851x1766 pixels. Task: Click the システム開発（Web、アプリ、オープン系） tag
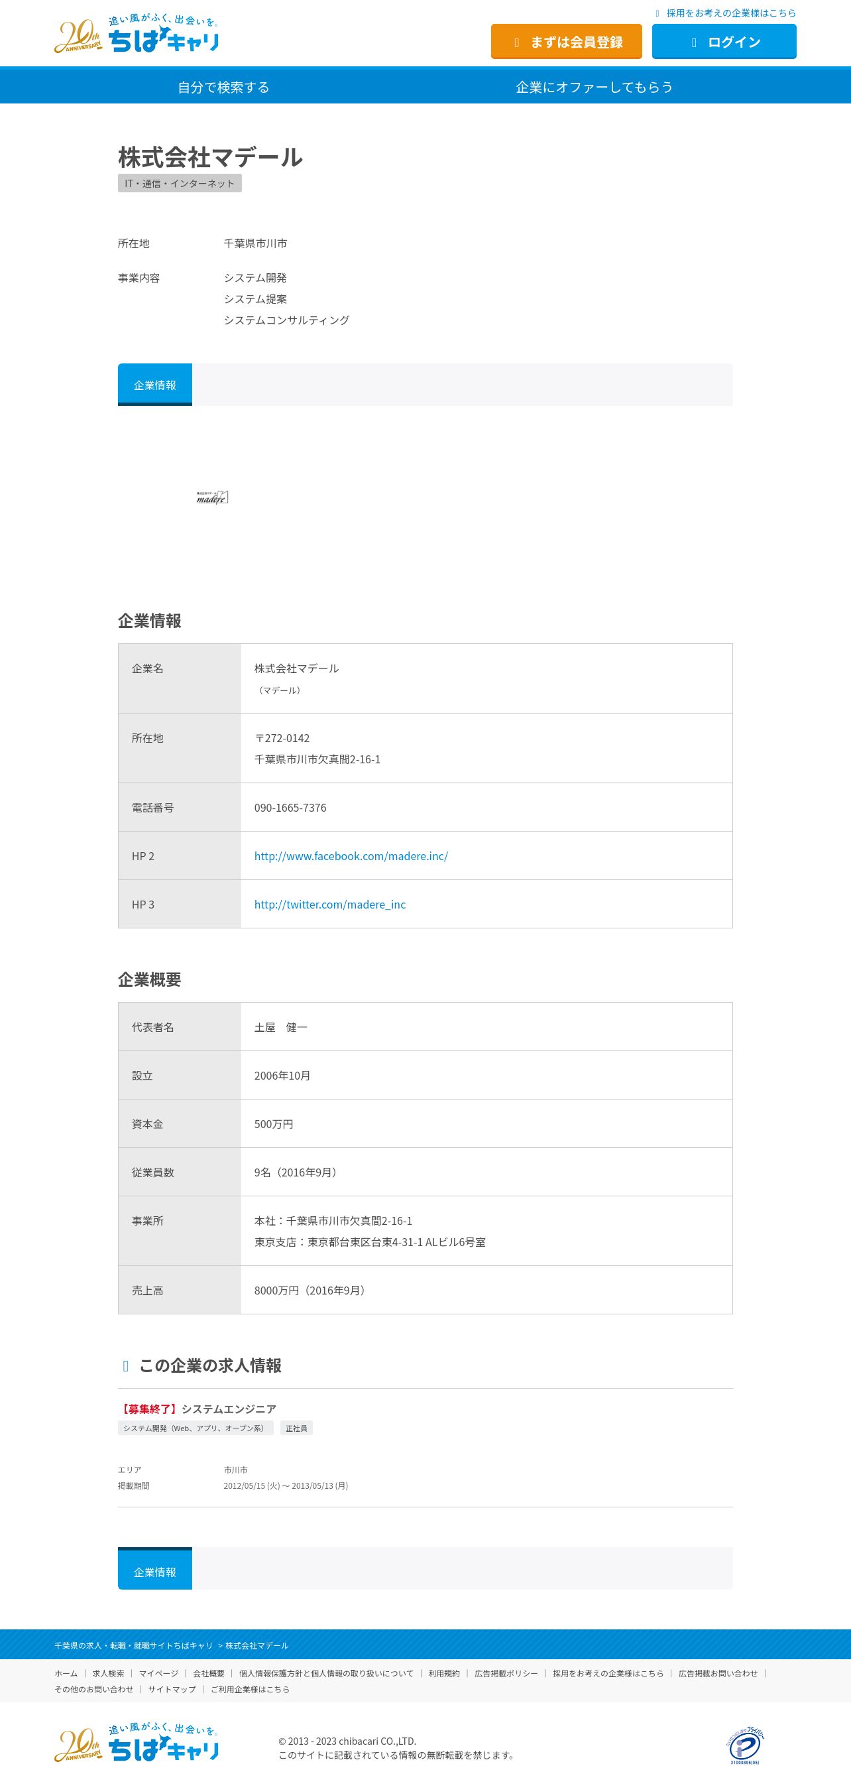[x=196, y=1428]
